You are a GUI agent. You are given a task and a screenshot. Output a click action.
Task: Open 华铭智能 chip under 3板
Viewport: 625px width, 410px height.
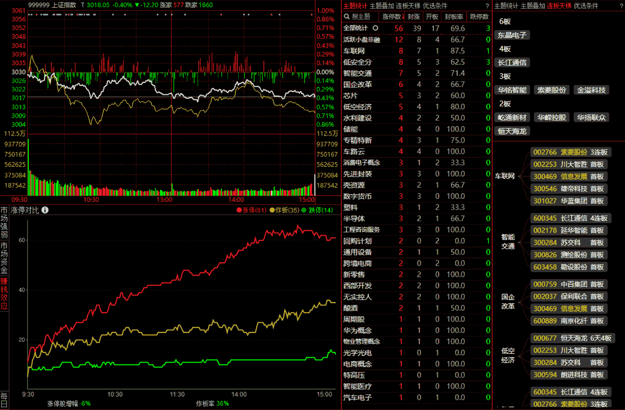(513, 90)
